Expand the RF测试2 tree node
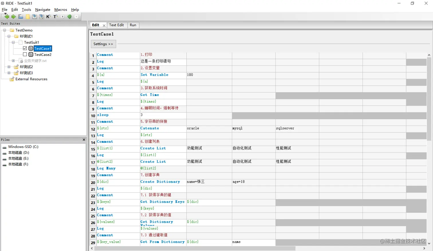The height and width of the screenshot is (251, 433). (x=9, y=67)
